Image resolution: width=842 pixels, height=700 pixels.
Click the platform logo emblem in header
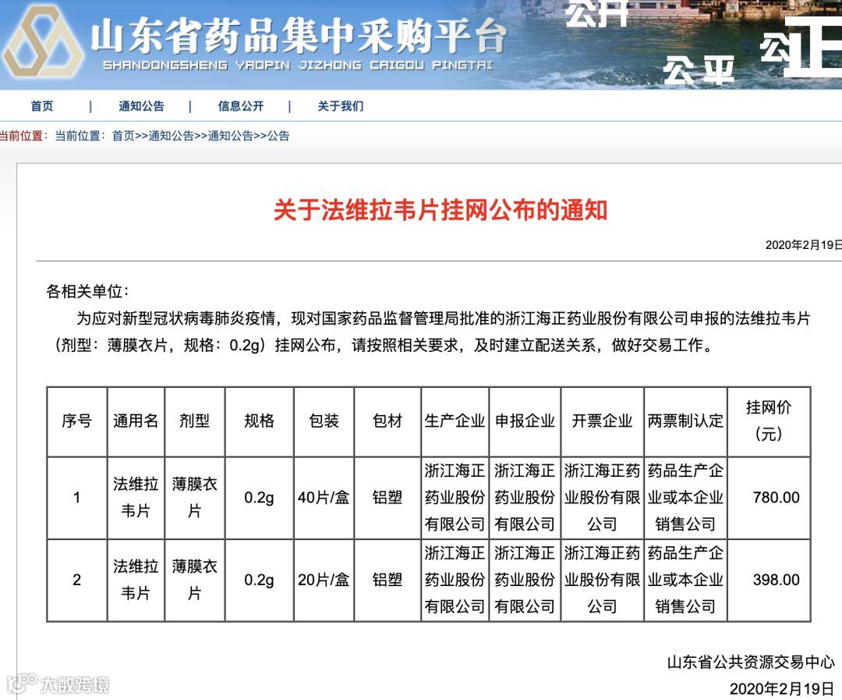point(43,43)
